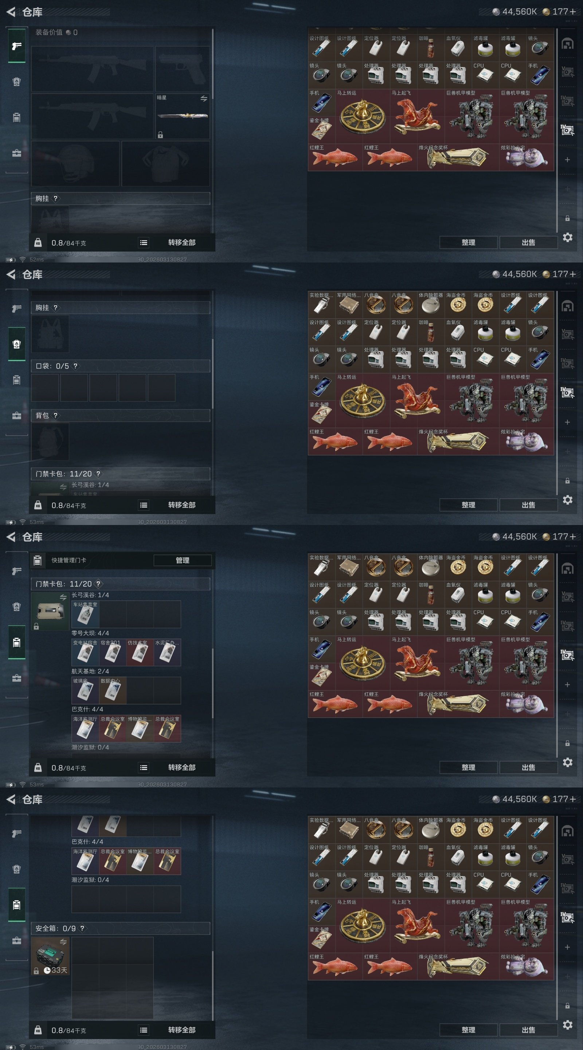Select the safe box with 33天 timer
This screenshot has height=1050, width=583.
click(50, 956)
